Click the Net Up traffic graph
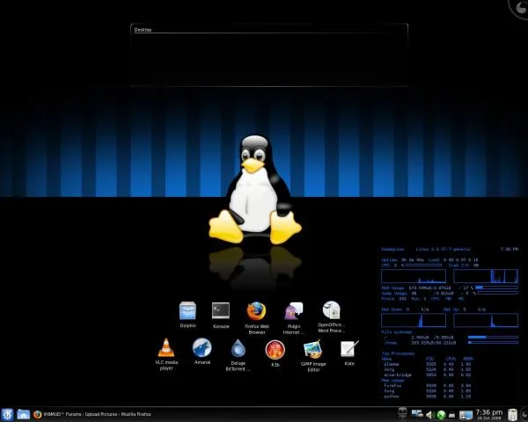The width and height of the screenshot is (528, 422). coord(486,320)
